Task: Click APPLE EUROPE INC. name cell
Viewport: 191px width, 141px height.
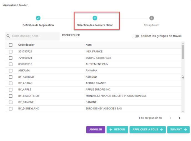Action: [x=98, y=90]
